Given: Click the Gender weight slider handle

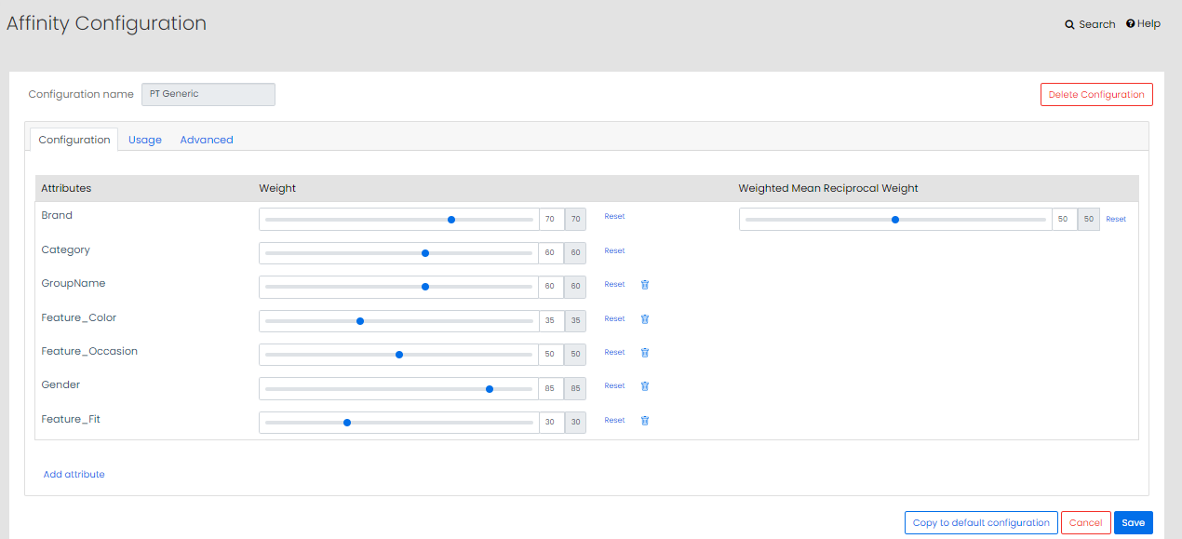Looking at the screenshot, I should [490, 389].
